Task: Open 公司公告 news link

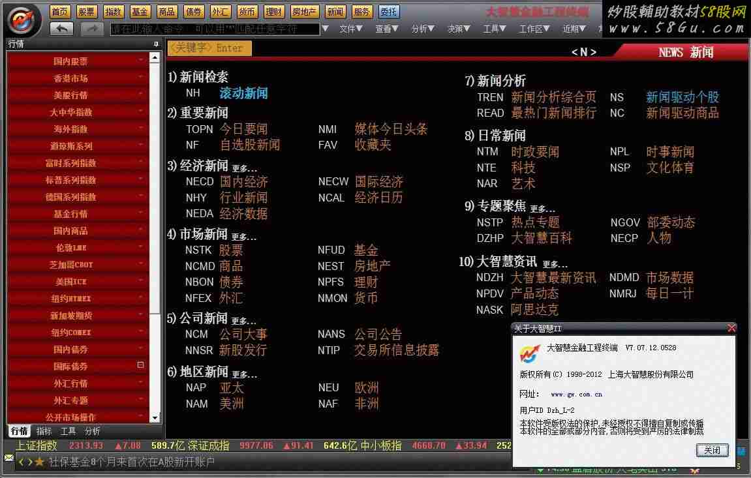Action: click(x=378, y=334)
